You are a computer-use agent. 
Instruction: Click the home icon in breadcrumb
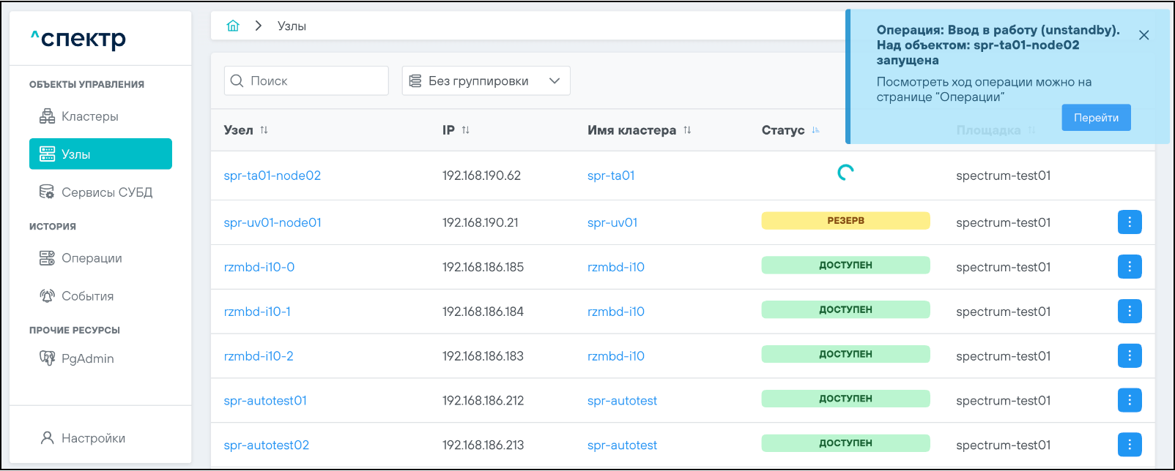coord(233,26)
